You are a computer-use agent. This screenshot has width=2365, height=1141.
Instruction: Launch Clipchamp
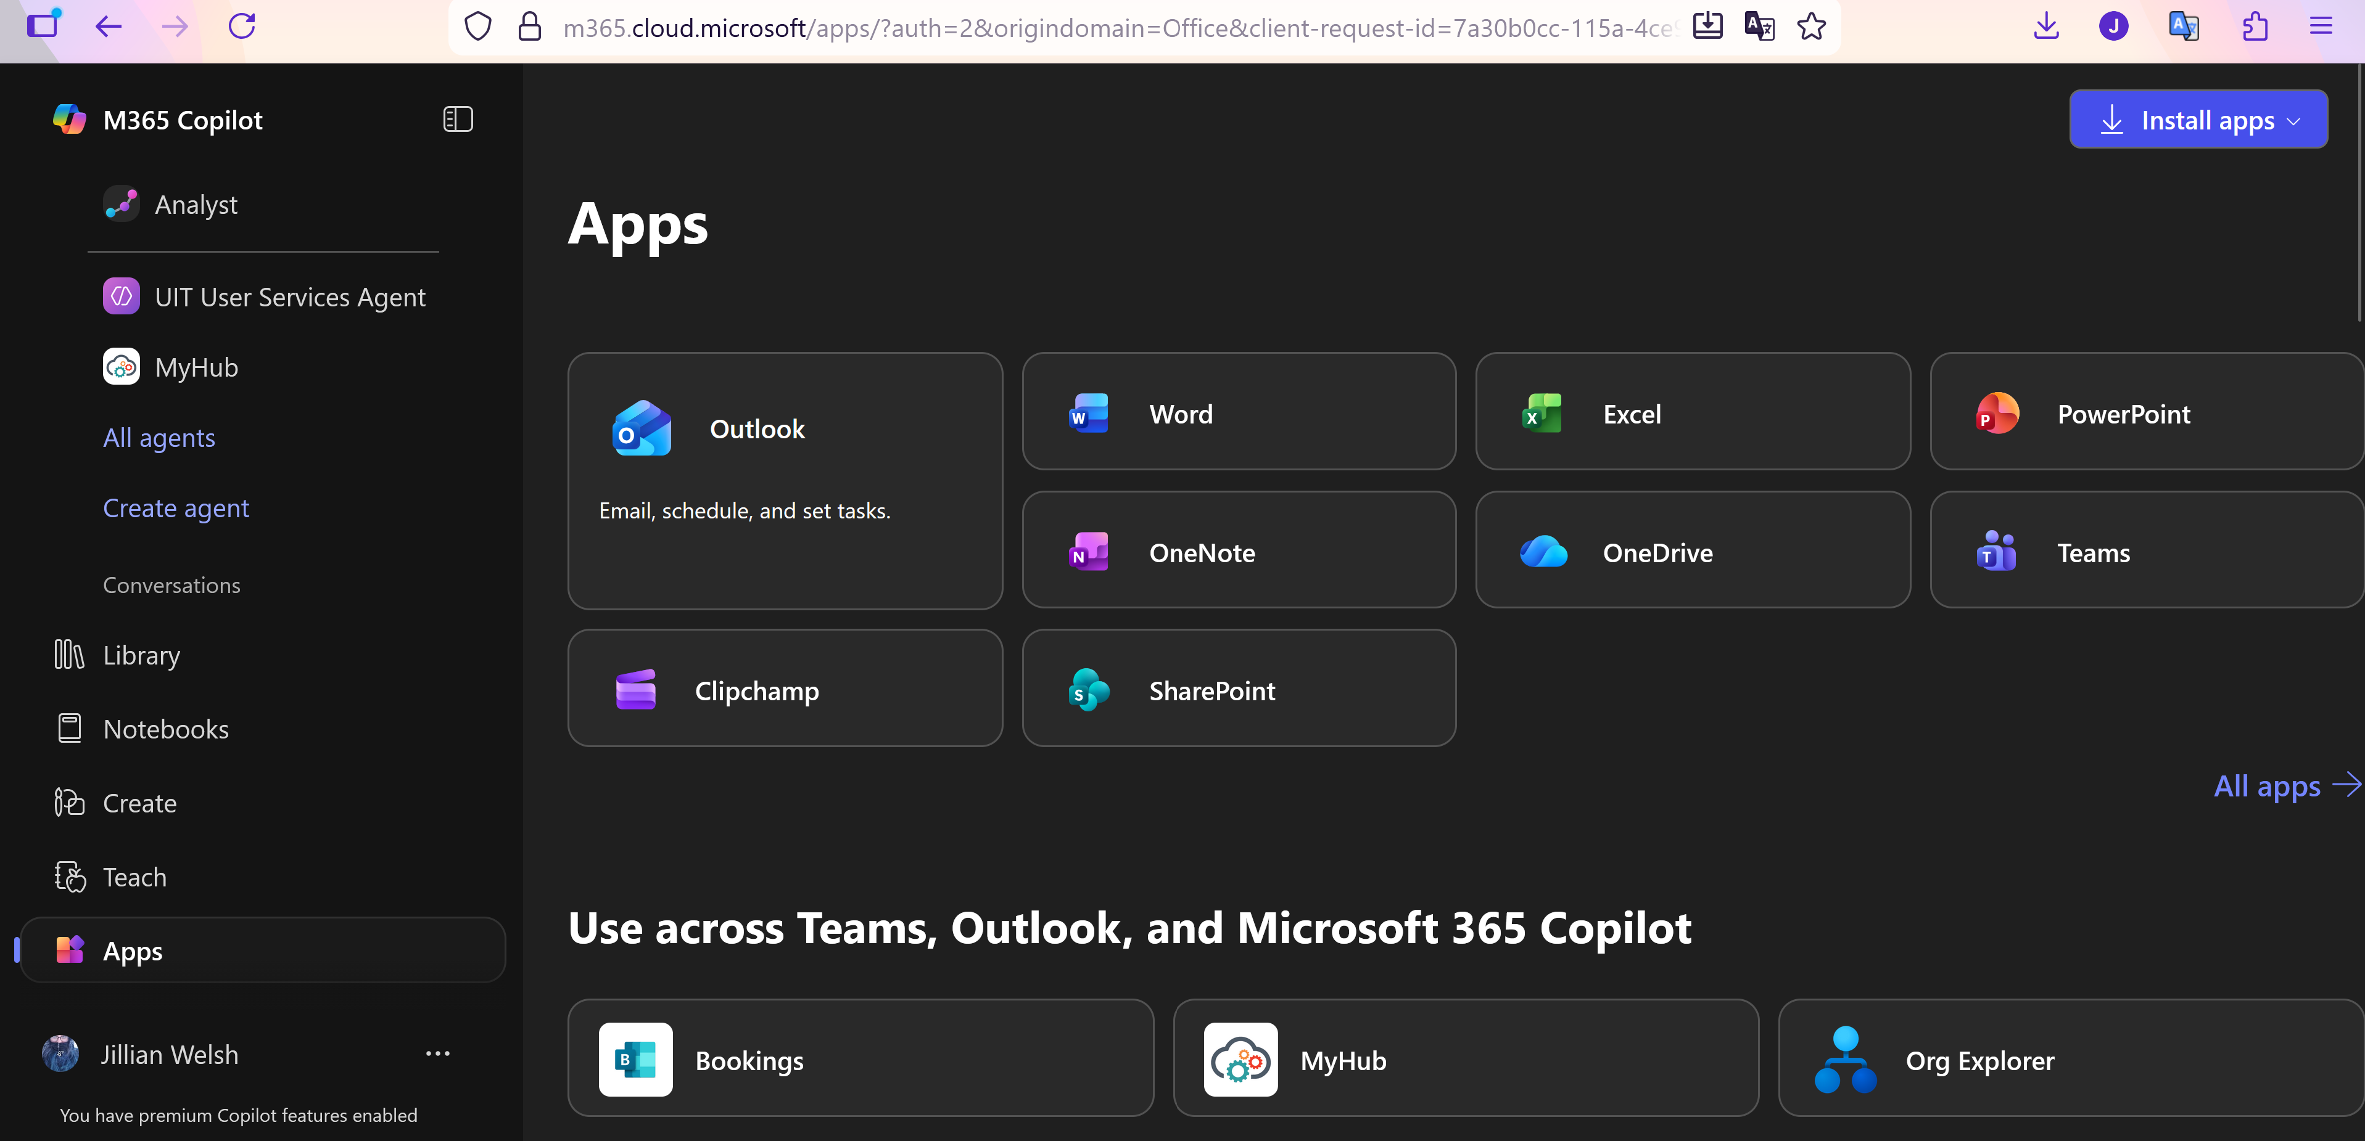pyautogui.click(x=785, y=690)
